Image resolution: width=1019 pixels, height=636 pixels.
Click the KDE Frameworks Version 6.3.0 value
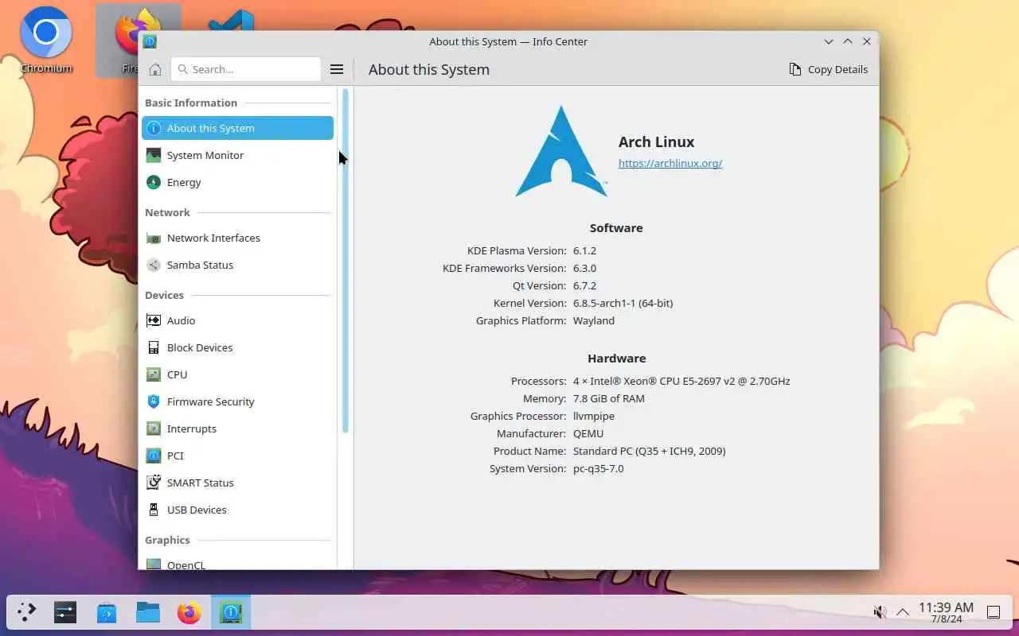pos(584,268)
